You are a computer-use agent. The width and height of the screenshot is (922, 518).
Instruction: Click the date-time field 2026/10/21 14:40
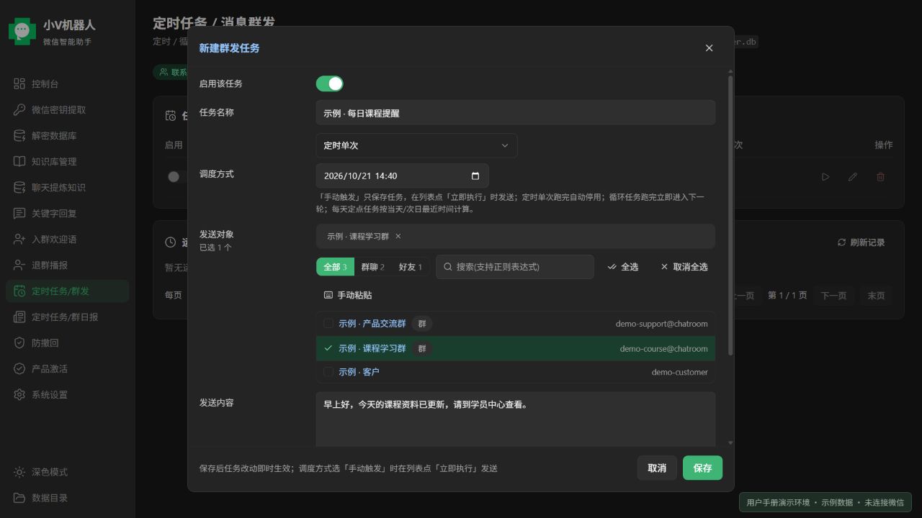[x=402, y=176]
